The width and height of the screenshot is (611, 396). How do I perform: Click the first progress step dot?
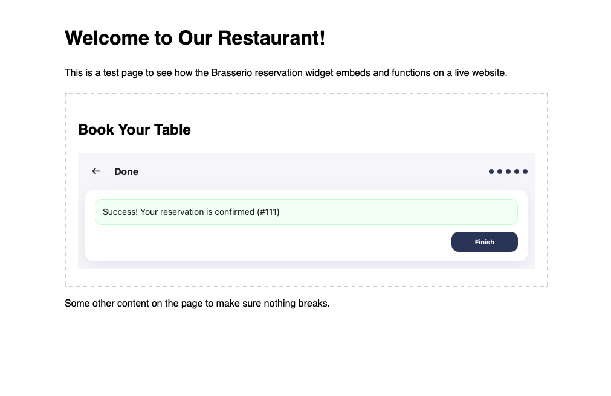pos(491,172)
